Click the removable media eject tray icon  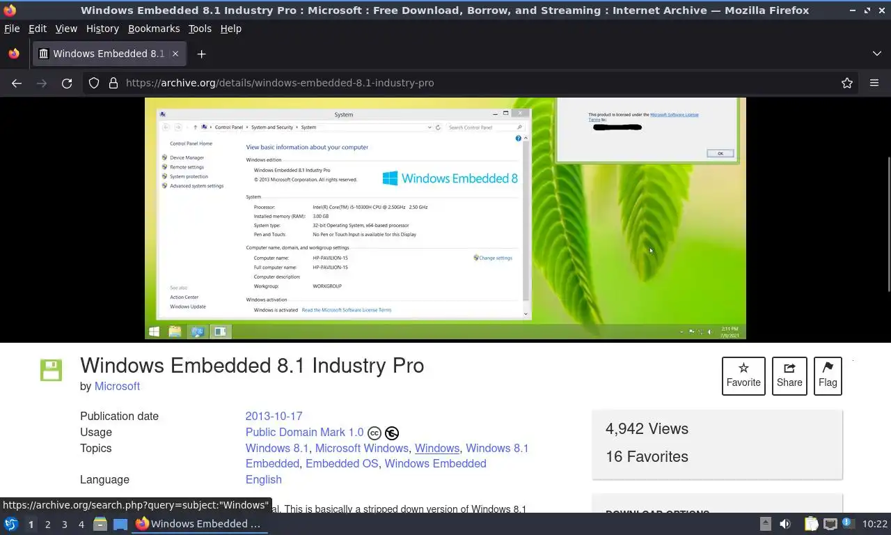click(765, 524)
